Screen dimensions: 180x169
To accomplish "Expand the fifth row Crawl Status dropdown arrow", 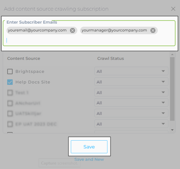I will [163, 113].
